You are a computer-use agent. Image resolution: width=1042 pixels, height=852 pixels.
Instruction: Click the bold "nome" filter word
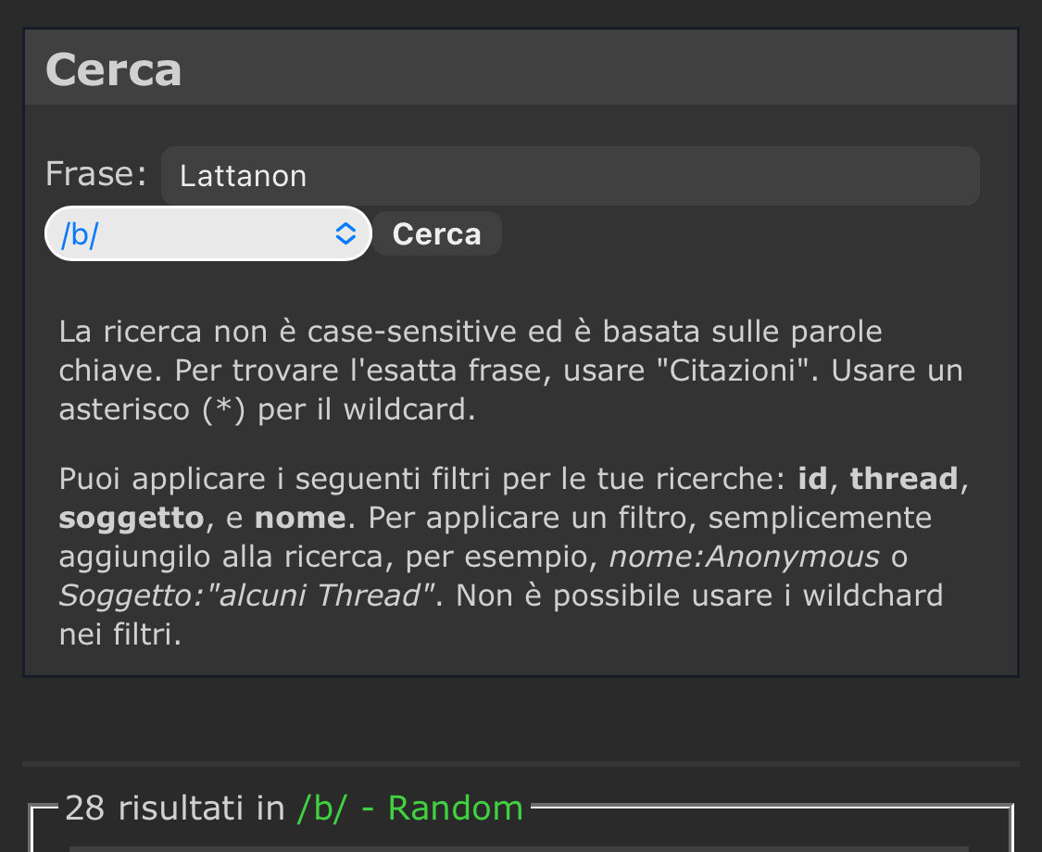(300, 518)
